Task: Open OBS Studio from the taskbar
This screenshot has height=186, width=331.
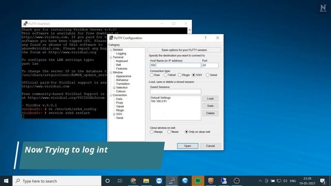Action: click(x=236, y=181)
